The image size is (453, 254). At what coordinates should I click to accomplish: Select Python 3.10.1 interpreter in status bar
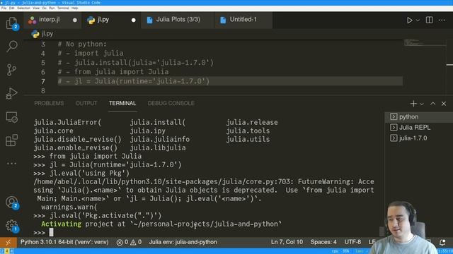coord(64,242)
